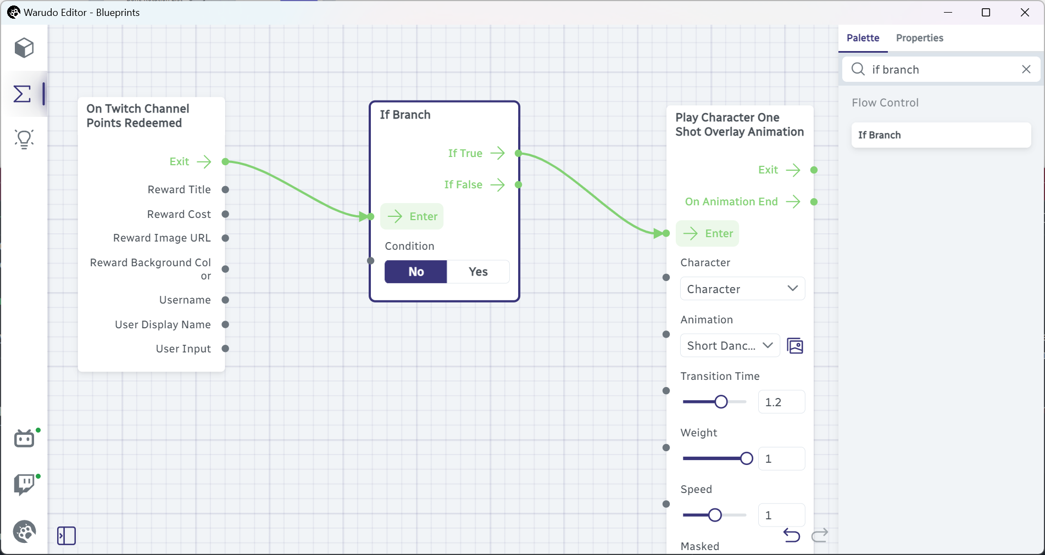The image size is (1045, 555).
Task: Click Exit output port on Play Animation node
Action: (814, 170)
